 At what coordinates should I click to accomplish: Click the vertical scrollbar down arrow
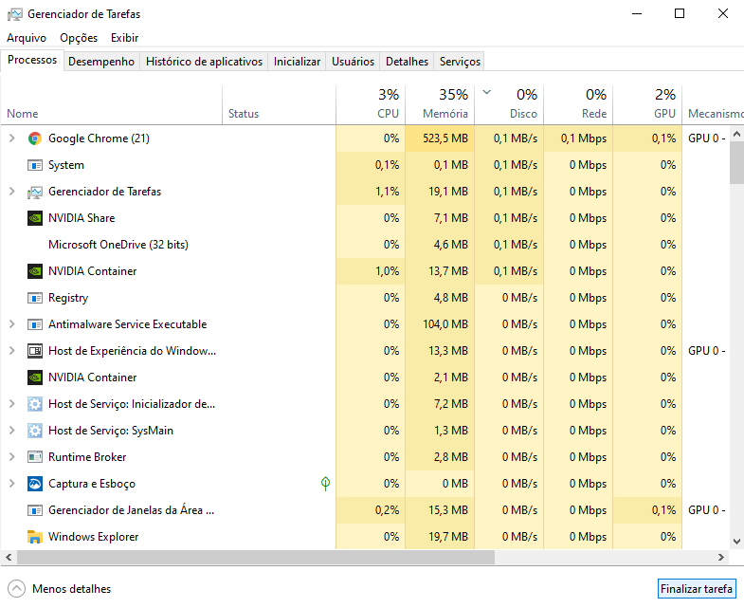pos(736,541)
